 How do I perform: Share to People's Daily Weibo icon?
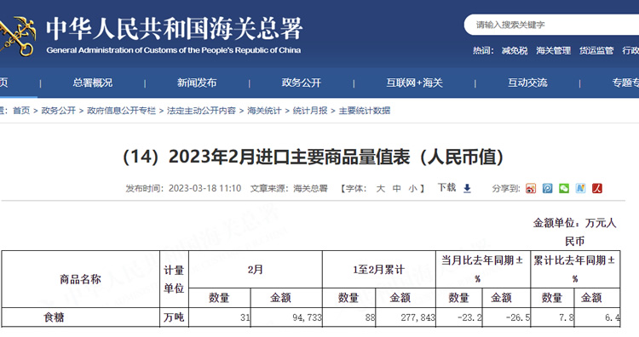coord(597,188)
